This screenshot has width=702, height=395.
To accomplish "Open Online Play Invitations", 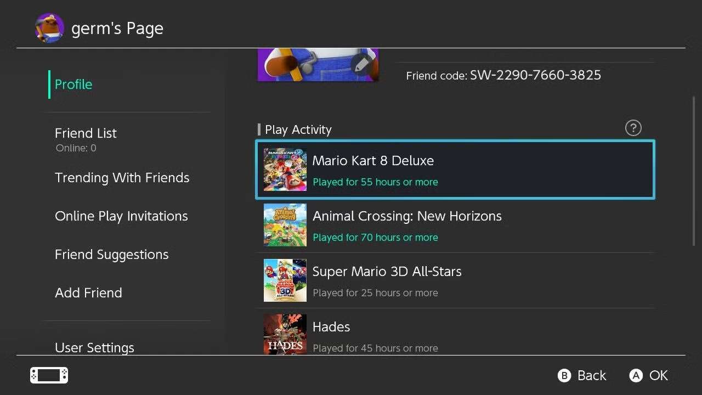I will [x=121, y=216].
